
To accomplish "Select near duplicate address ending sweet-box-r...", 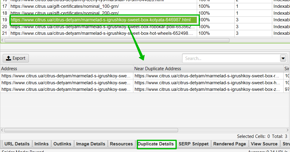I will coord(208,76).
